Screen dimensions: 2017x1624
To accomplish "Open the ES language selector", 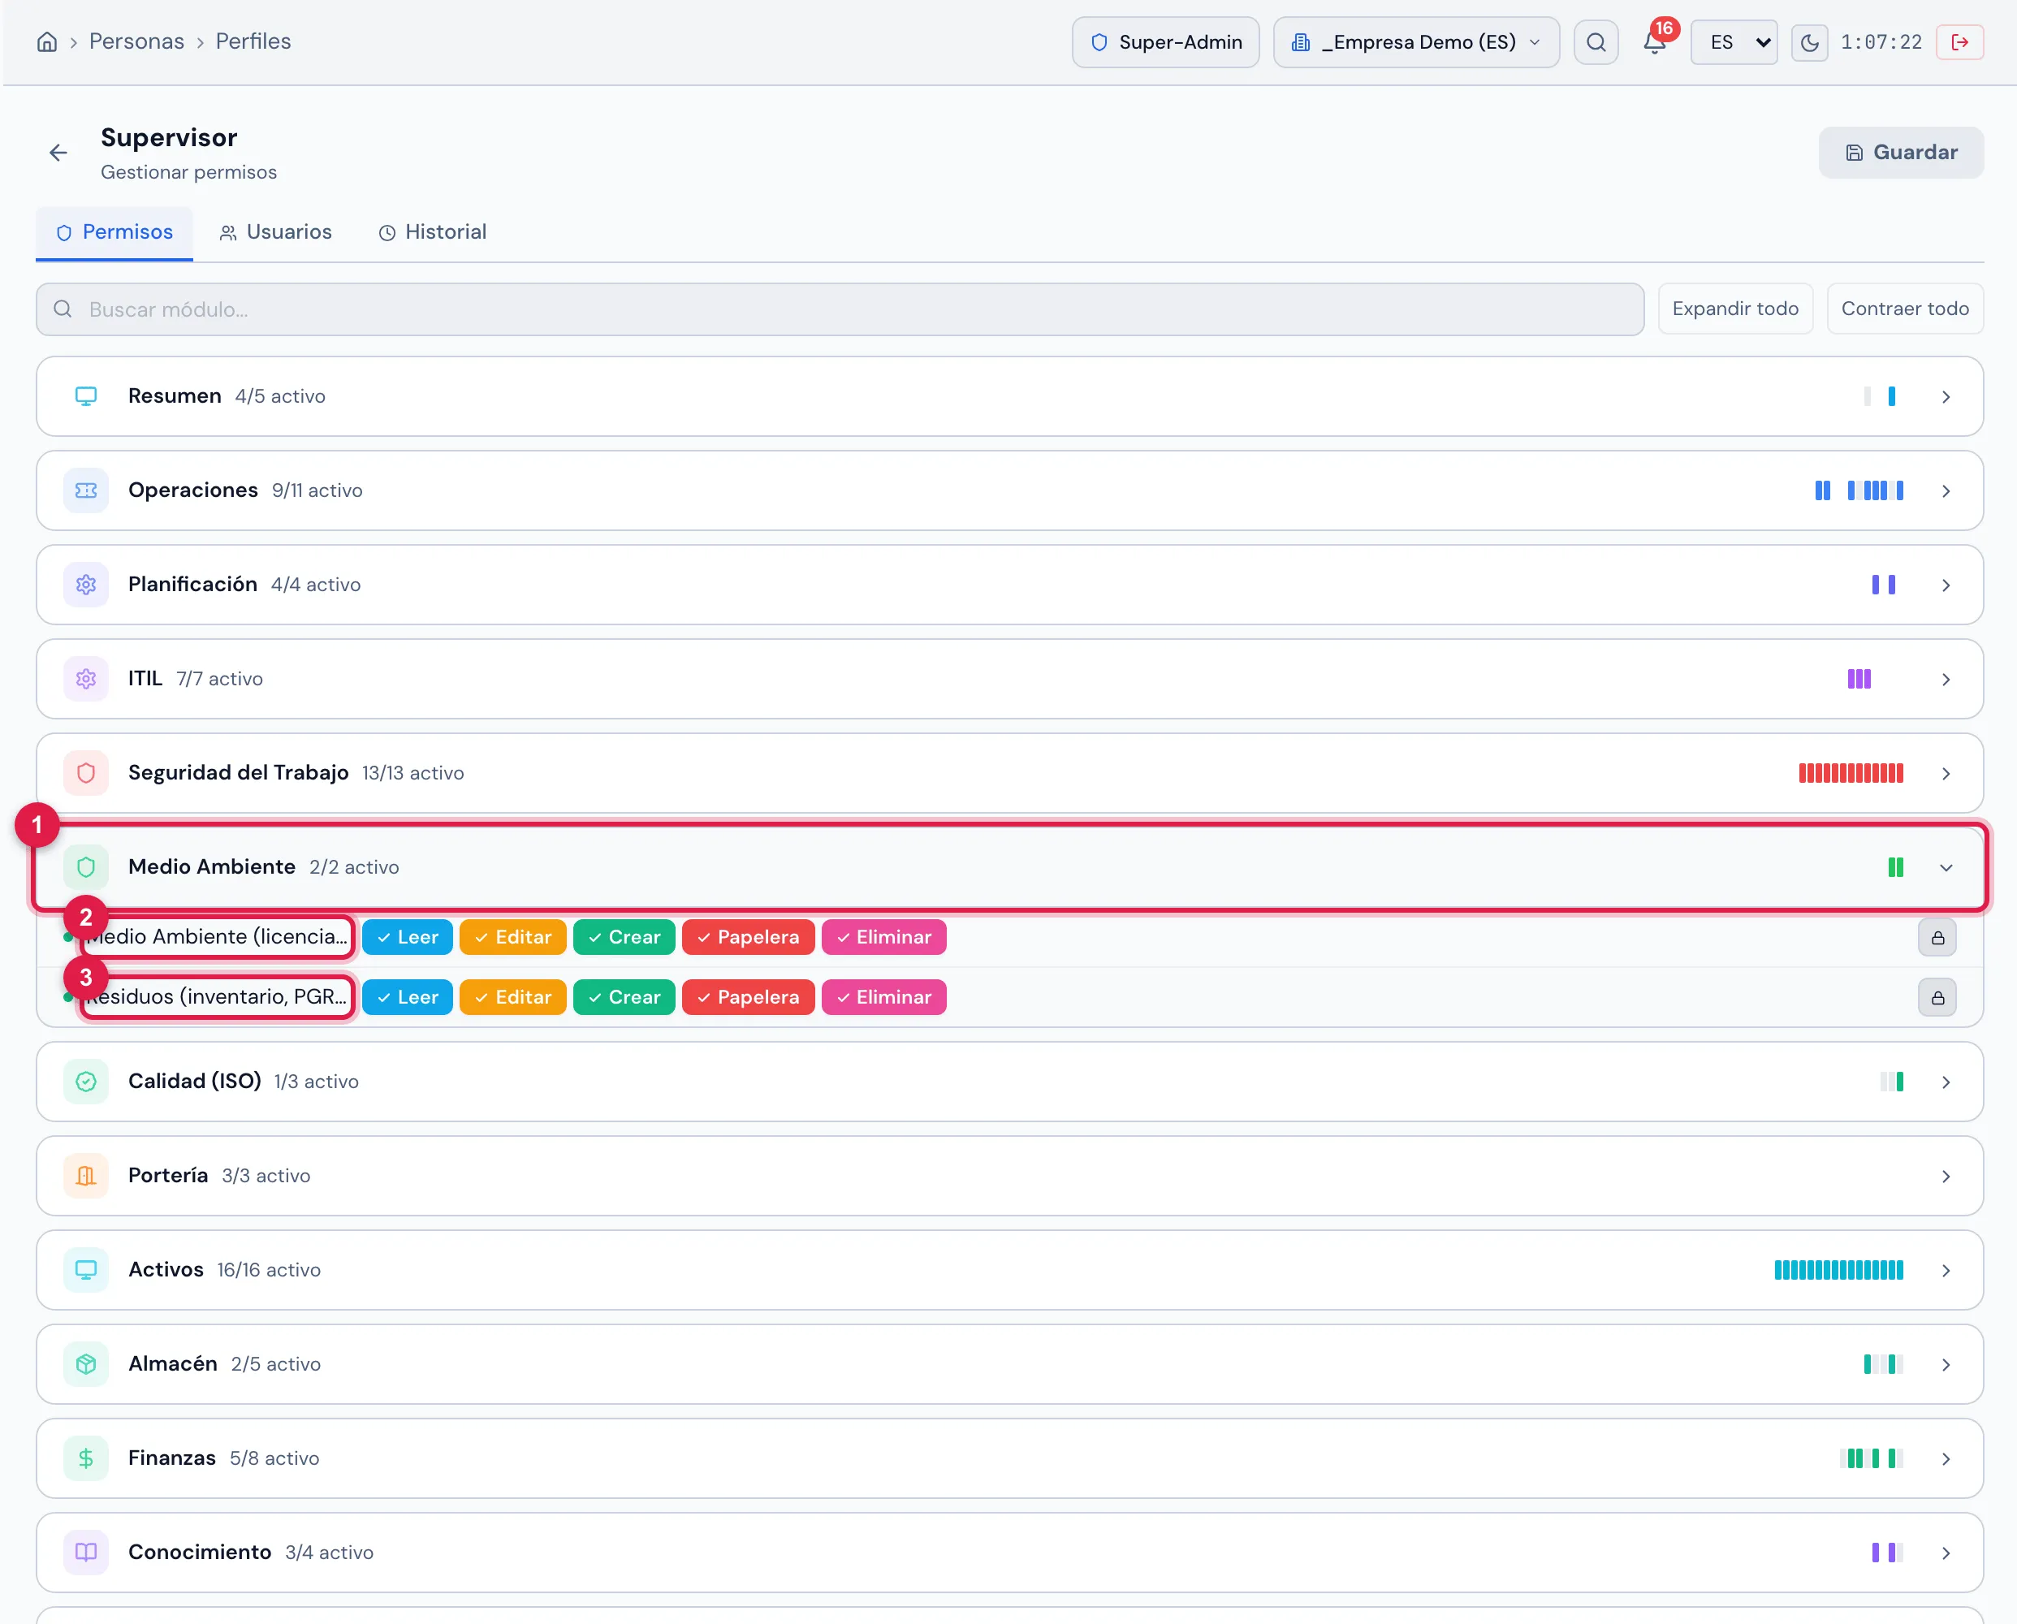I will (x=1734, y=42).
